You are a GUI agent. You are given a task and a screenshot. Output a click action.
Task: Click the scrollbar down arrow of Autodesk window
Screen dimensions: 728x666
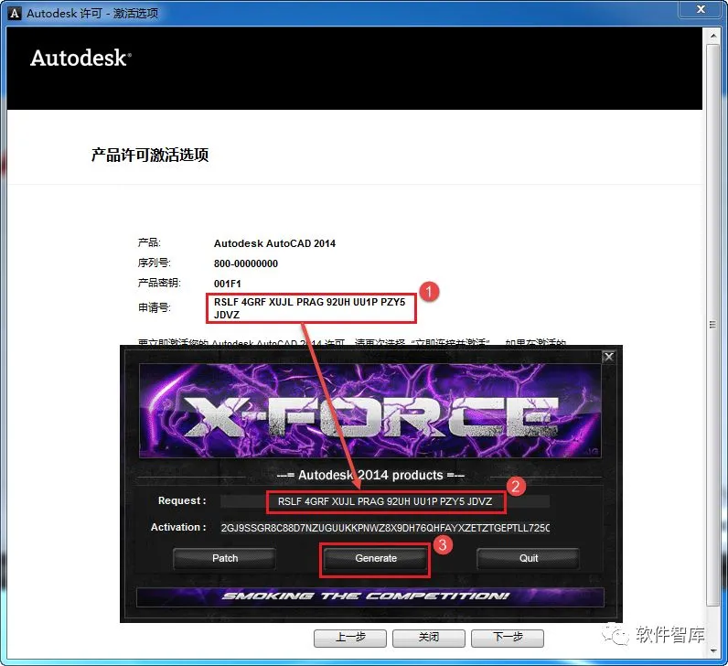[x=712, y=651]
